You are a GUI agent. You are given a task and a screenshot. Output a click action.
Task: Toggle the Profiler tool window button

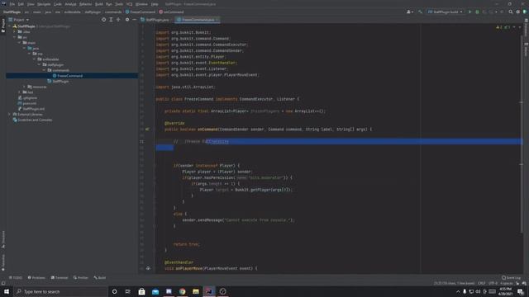(81, 278)
